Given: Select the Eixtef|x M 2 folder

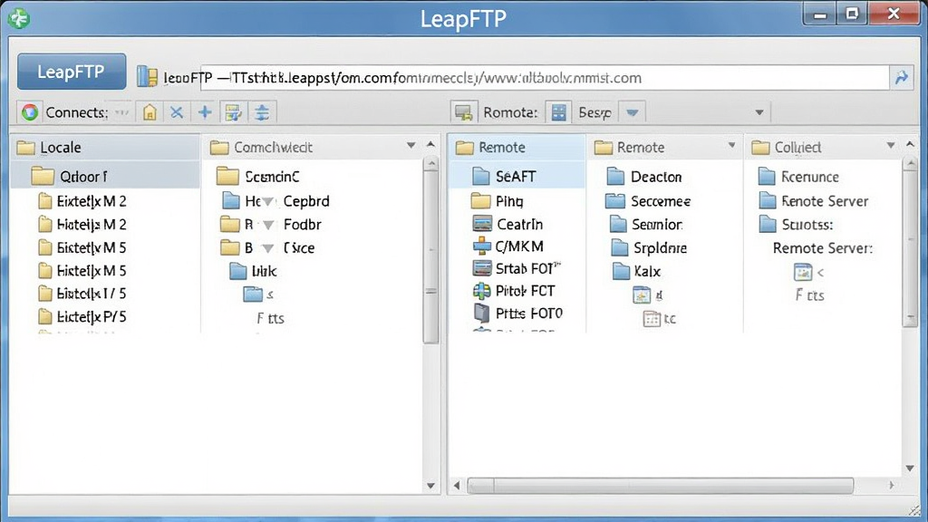Looking at the screenshot, I should (82, 201).
